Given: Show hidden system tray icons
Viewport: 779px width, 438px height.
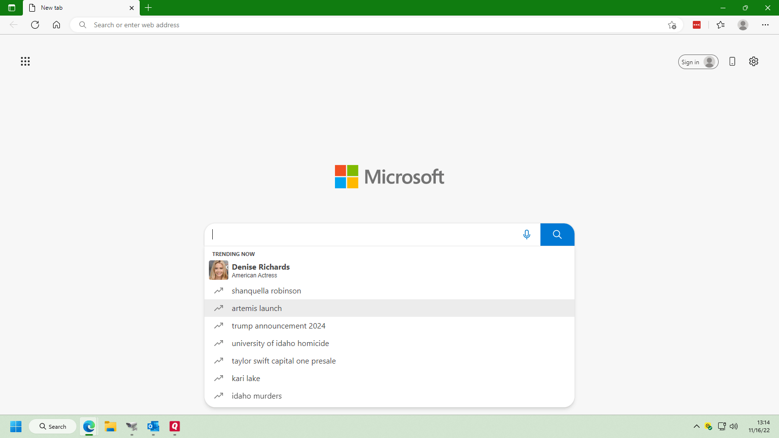Looking at the screenshot, I should click(x=696, y=426).
